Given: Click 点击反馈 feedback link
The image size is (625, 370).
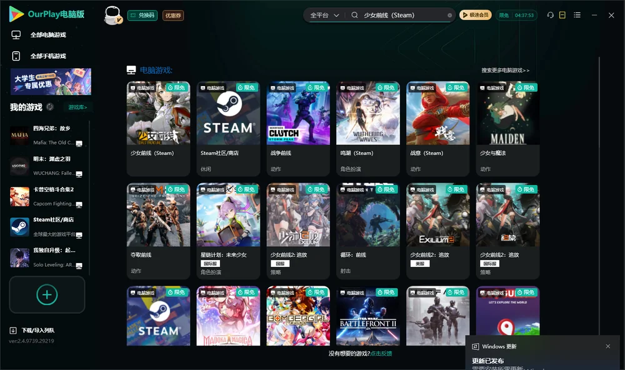Looking at the screenshot, I should pos(381,353).
